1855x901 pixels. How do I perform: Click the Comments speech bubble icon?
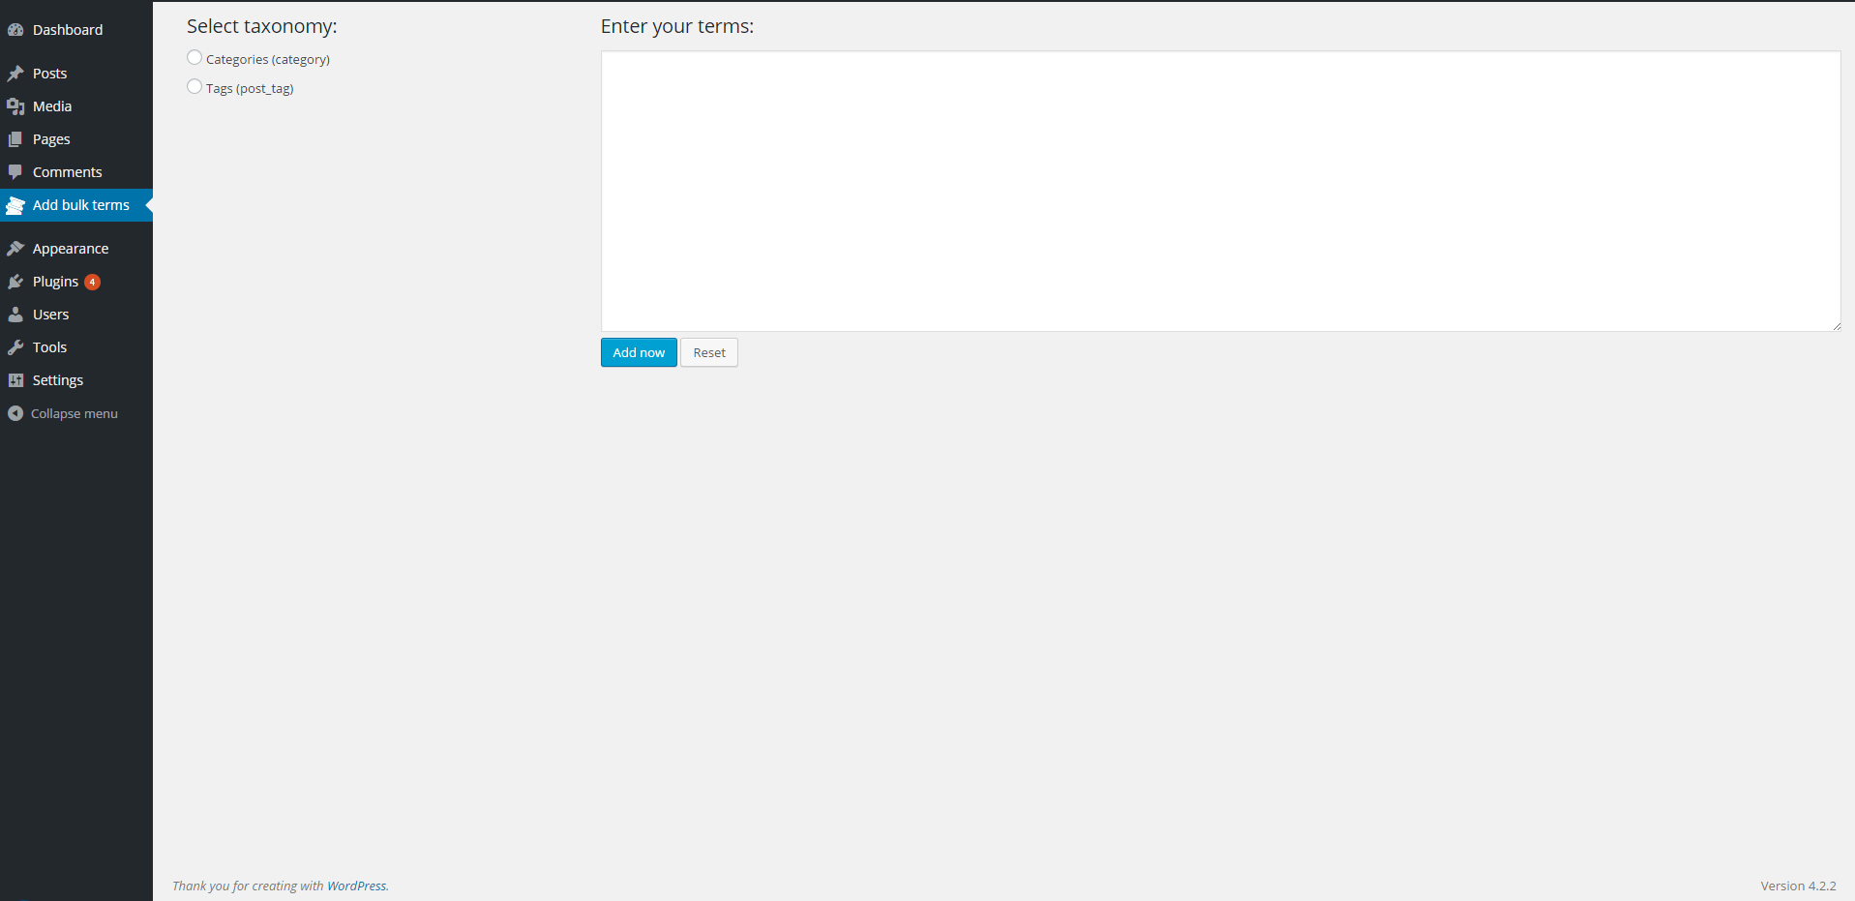coord(15,172)
